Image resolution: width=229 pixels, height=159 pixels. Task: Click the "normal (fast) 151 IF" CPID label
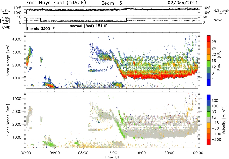point(88,26)
